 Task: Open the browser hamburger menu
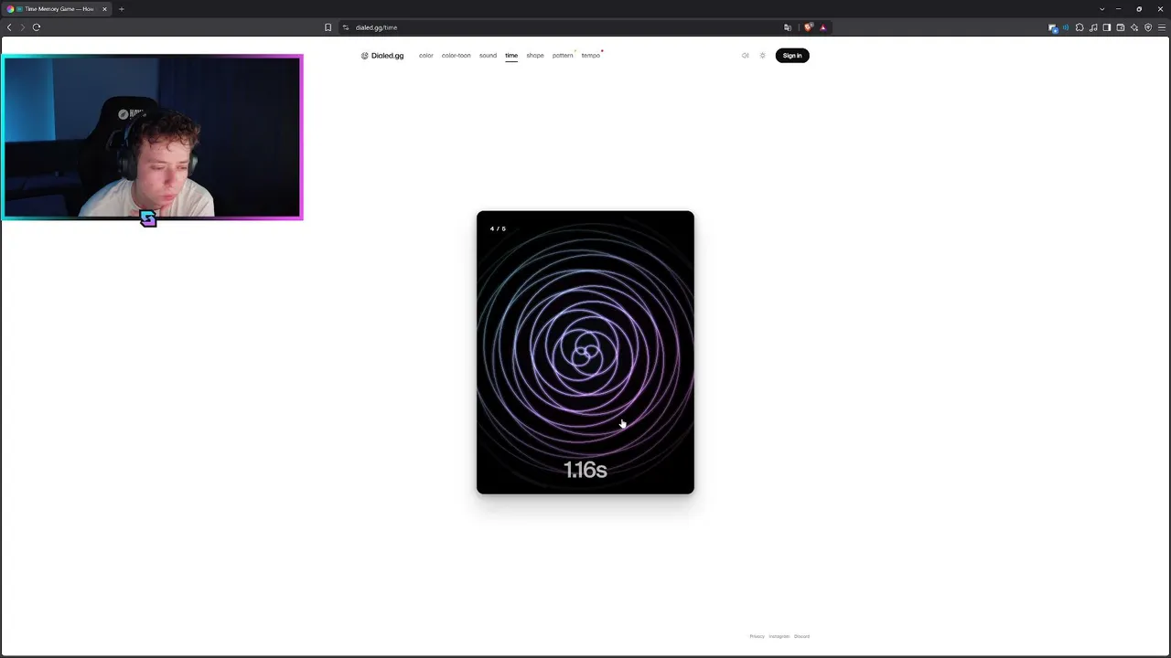[x=1162, y=27]
